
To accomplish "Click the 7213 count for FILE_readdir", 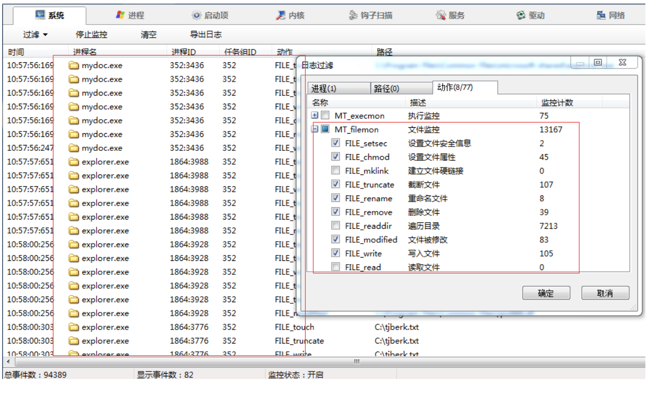I will coord(549,226).
